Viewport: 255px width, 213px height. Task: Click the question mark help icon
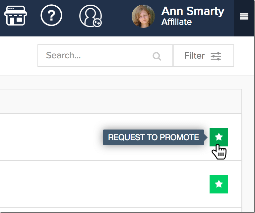51,15
